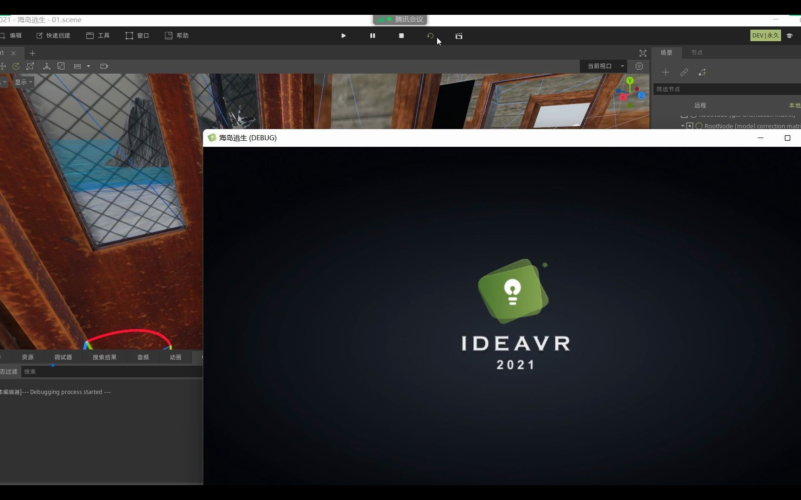Viewport: 801px width, 500px height.
Task: Open the 音频 bottom panel tab
Action: pos(143,357)
